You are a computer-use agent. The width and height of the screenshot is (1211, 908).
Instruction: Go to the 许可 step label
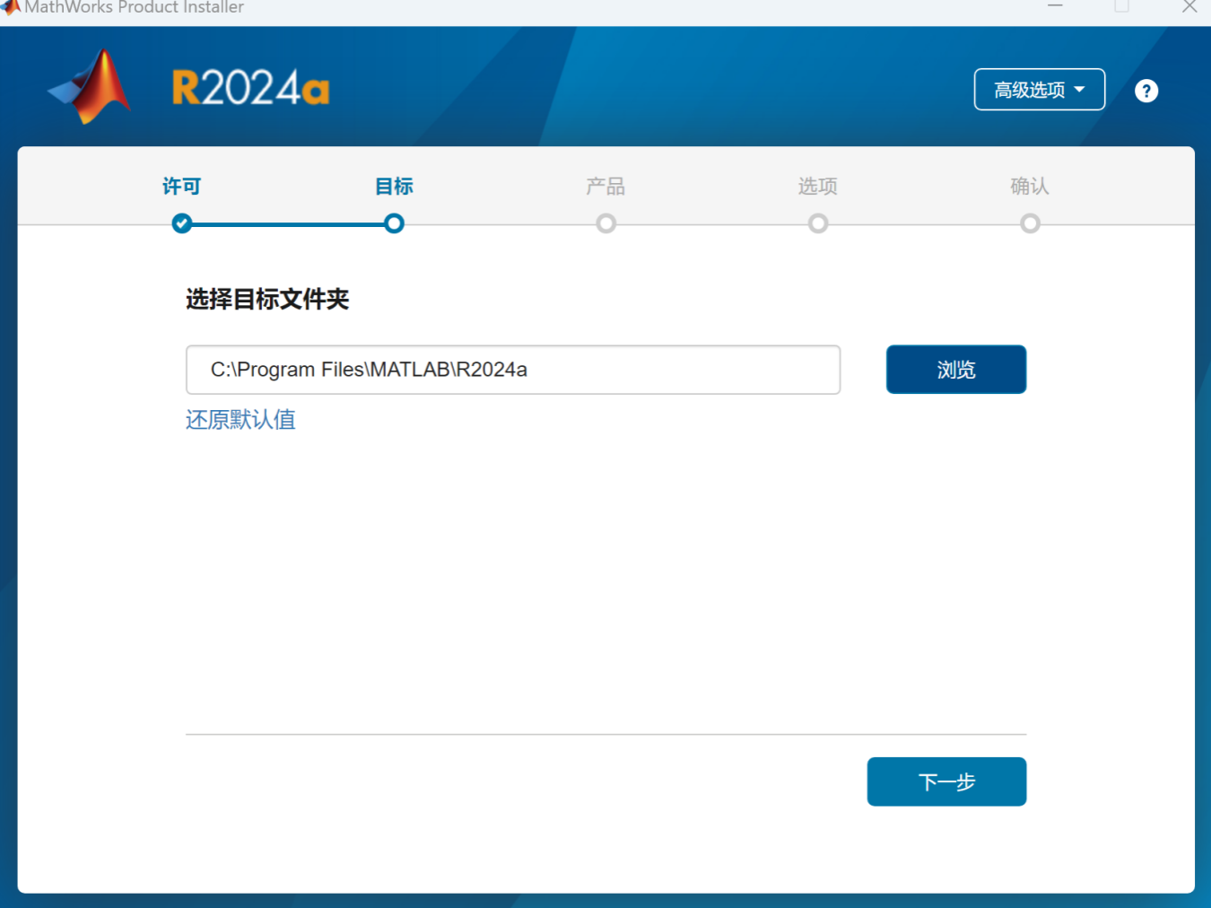coord(182,187)
